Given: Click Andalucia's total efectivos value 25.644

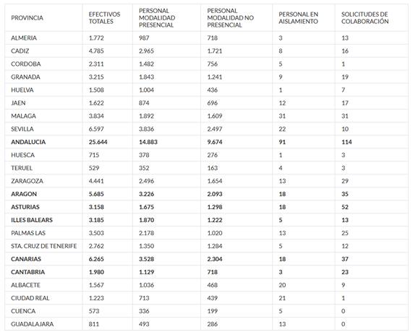Looking at the screenshot, I should point(98,142).
